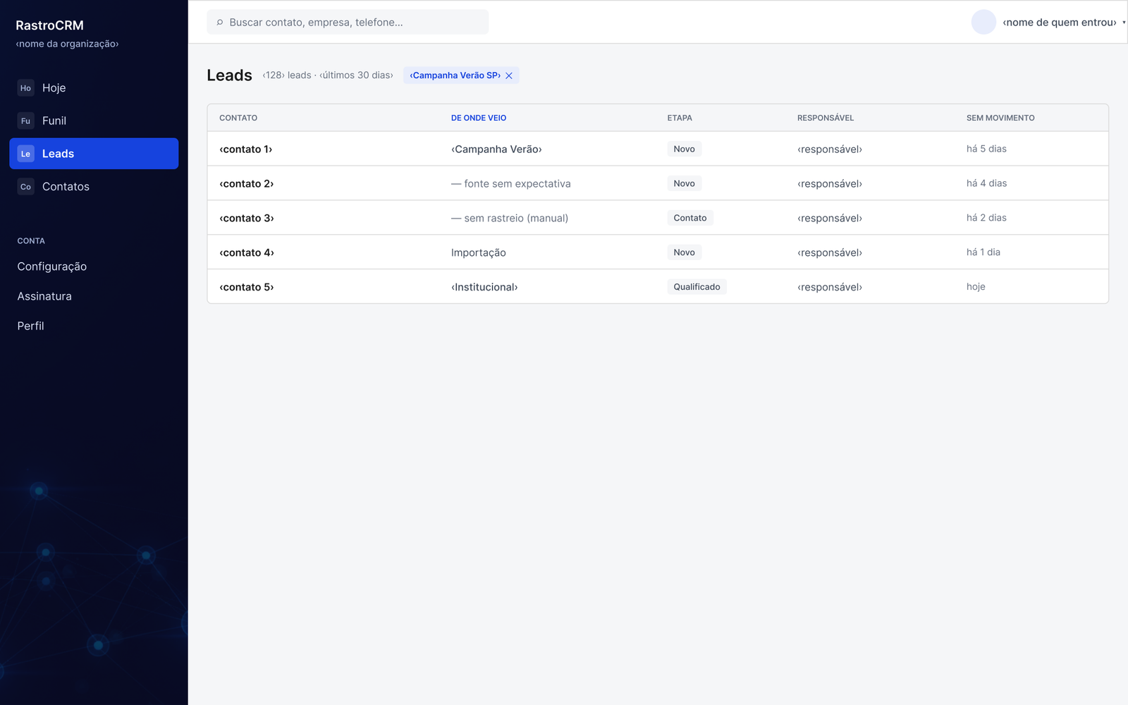1128x705 pixels.
Task: Click the Ho badge icon beside Hoje
Action: coord(26,88)
